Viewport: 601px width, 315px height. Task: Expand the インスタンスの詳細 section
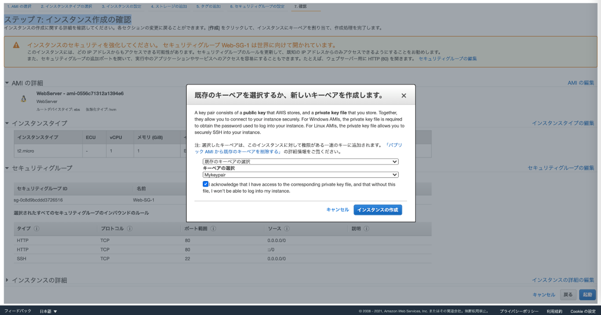pyautogui.click(x=7, y=280)
